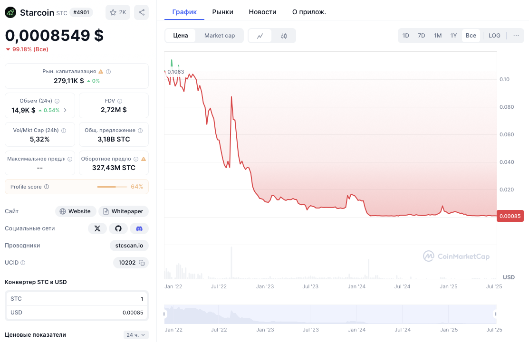The width and height of the screenshot is (529, 342).
Task: Click the Оборотное предложение info icon
Action: 136,159
